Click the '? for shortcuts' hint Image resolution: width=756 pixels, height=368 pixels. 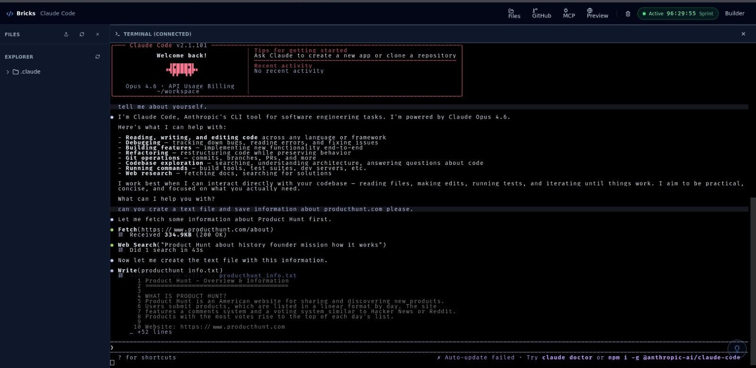point(147,358)
